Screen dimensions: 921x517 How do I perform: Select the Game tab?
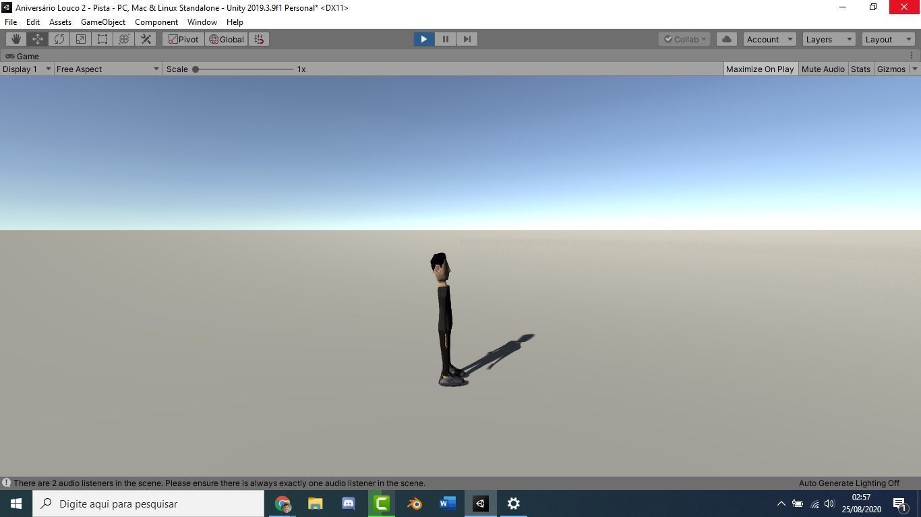tap(22, 56)
